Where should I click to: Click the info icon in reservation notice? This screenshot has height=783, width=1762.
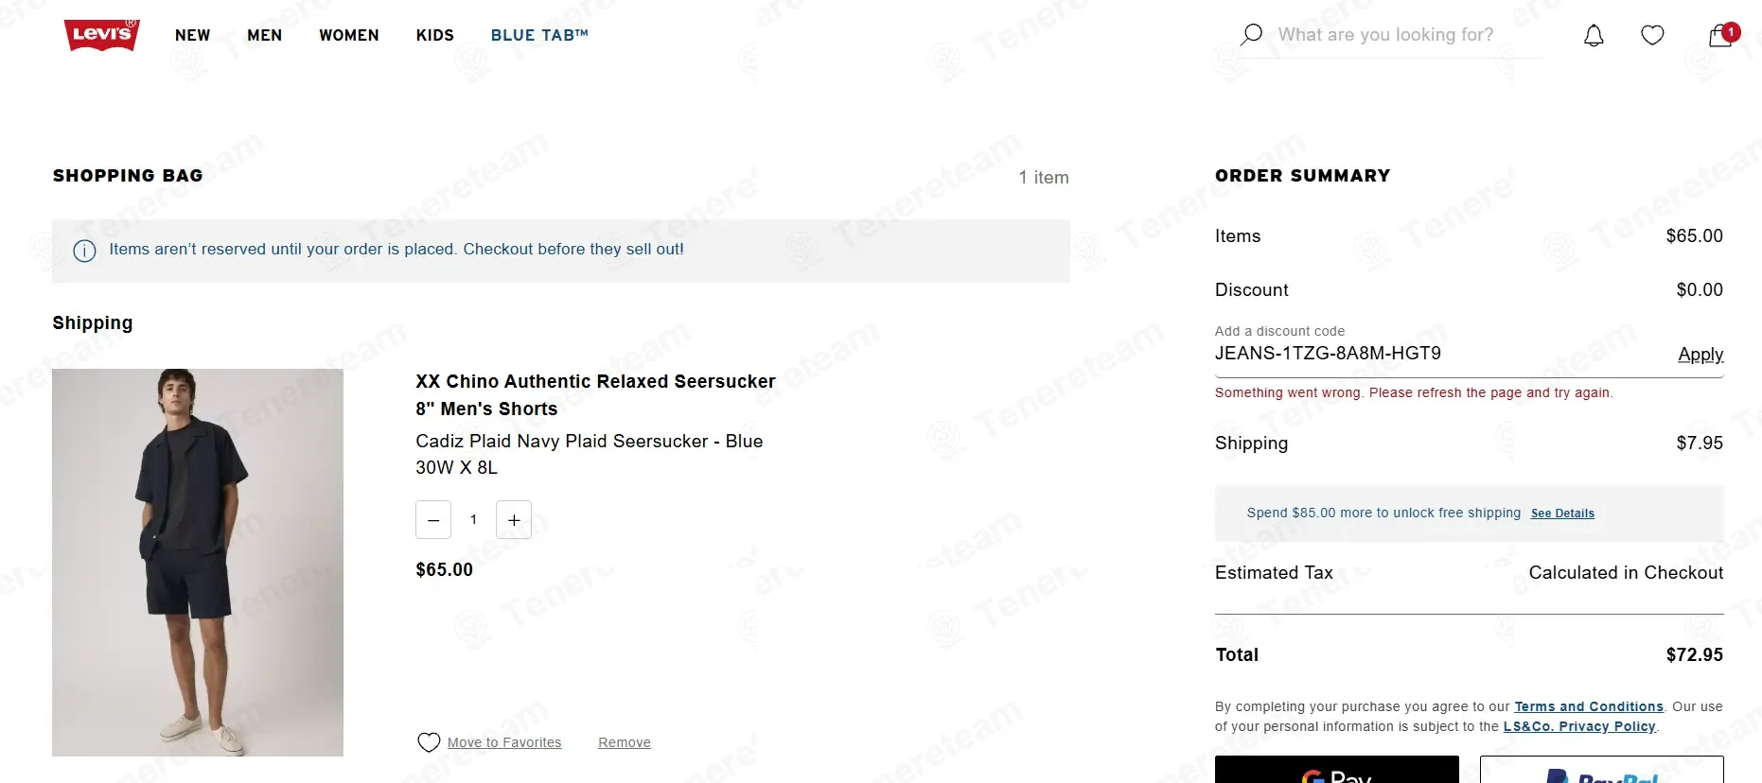tap(85, 251)
